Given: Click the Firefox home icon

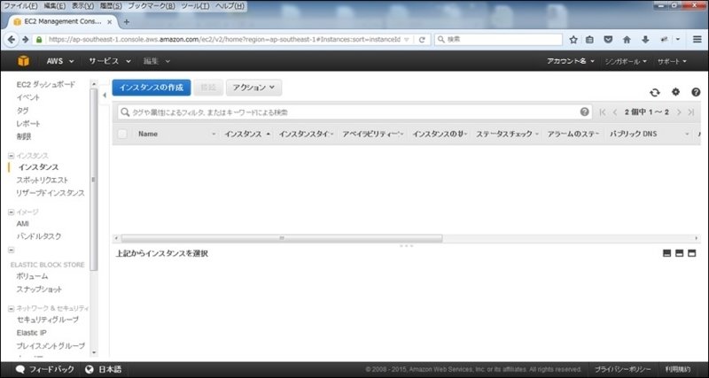Looking at the screenshot, I should coord(627,40).
